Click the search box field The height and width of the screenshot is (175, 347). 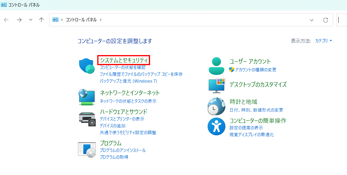tap(342, 20)
